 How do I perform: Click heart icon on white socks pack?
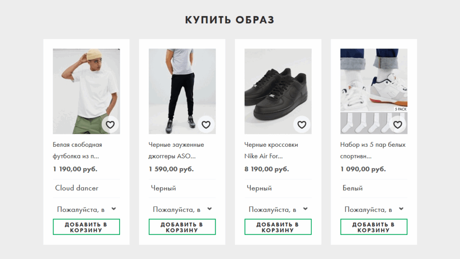[x=397, y=125]
